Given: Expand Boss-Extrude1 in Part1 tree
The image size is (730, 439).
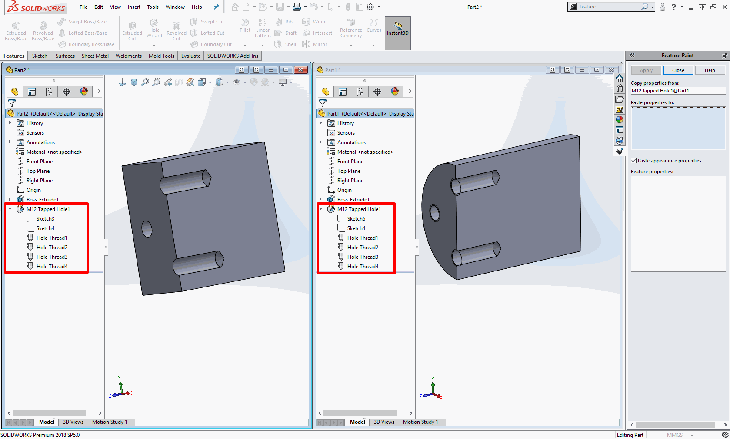Looking at the screenshot, I should point(321,199).
